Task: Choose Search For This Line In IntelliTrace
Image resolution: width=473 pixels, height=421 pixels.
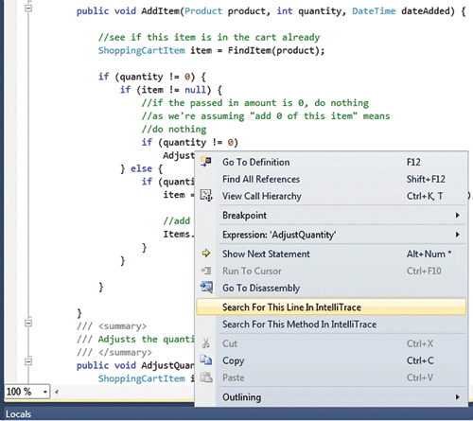Action: (x=331, y=307)
